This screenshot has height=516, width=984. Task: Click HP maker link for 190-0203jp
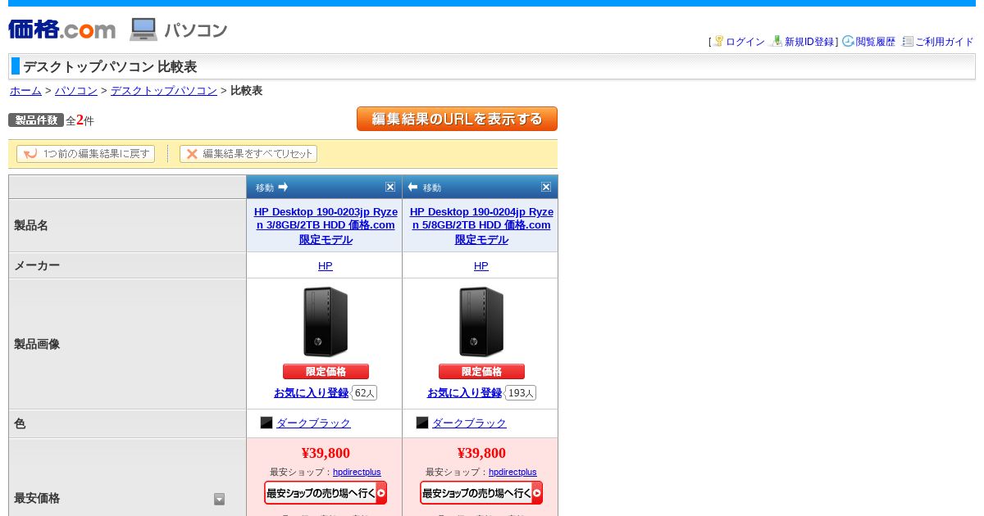click(326, 266)
